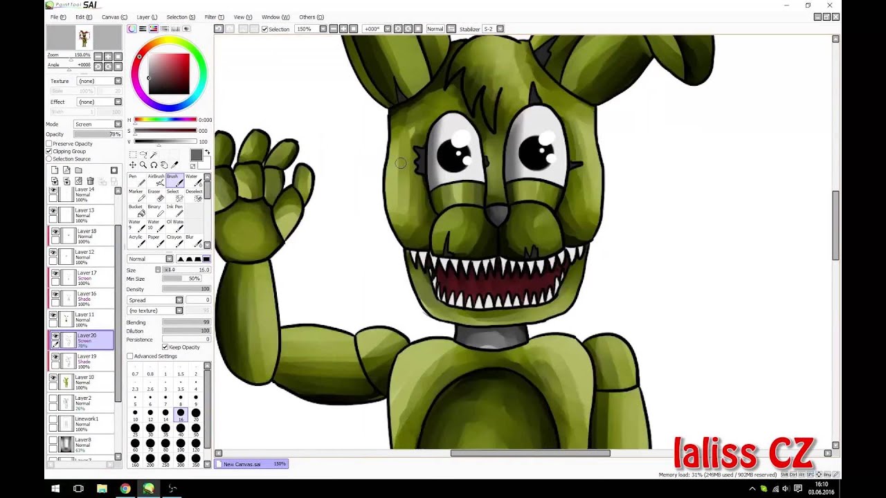Pick the magic wand tool
The height and width of the screenshot is (498, 886).
click(x=154, y=155)
